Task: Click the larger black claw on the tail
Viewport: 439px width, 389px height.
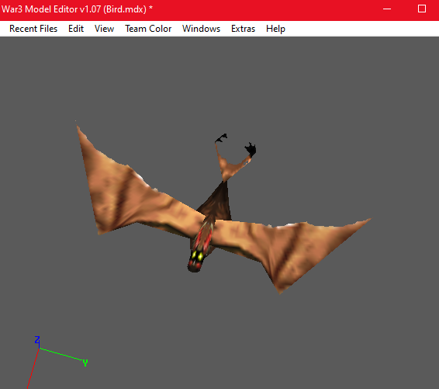Action: click(x=251, y=150)
